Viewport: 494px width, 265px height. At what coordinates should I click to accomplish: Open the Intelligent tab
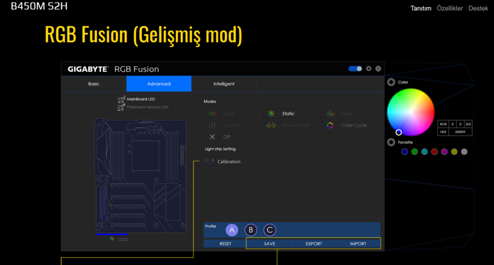[x=224, y=84]
